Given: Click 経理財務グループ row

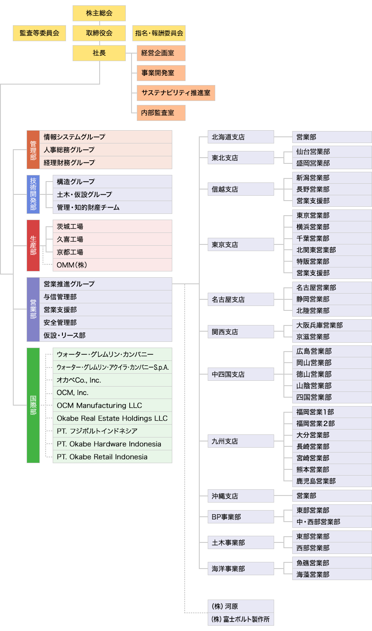Looking at the screenshot, I should pos(106,163).
